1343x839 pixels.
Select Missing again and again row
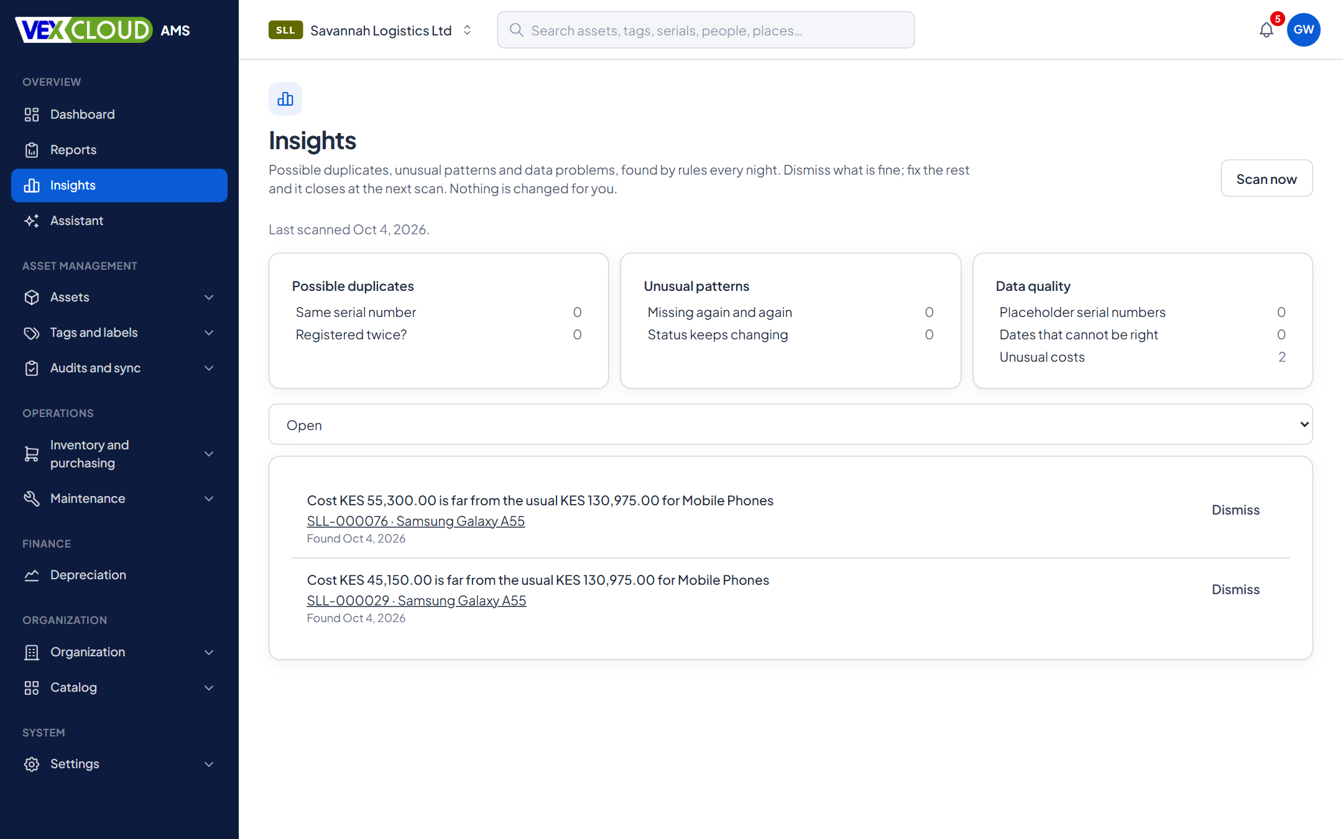(790, 312)
